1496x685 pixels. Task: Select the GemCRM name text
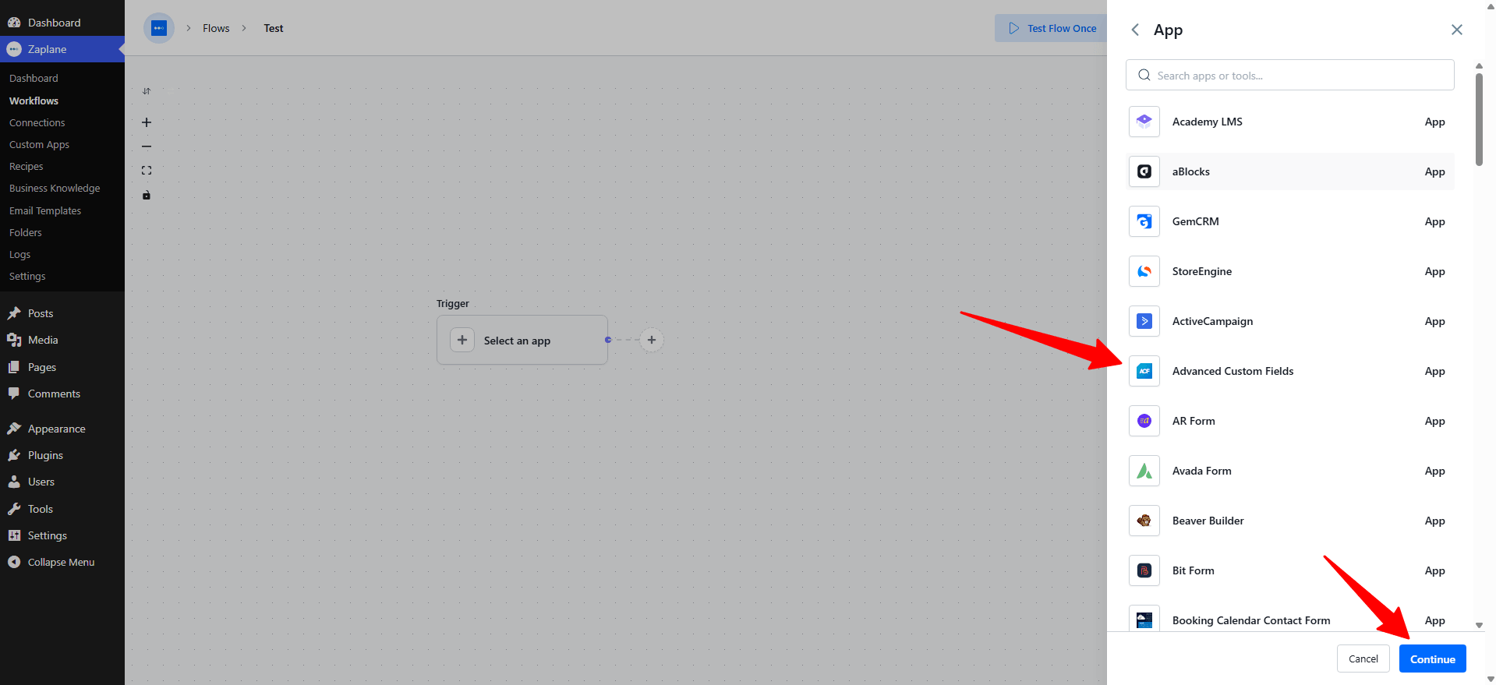point(1195,221)
